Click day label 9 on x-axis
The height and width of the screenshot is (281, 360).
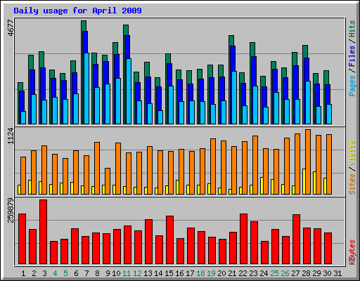pyautogui.click(x=108, y=273)
